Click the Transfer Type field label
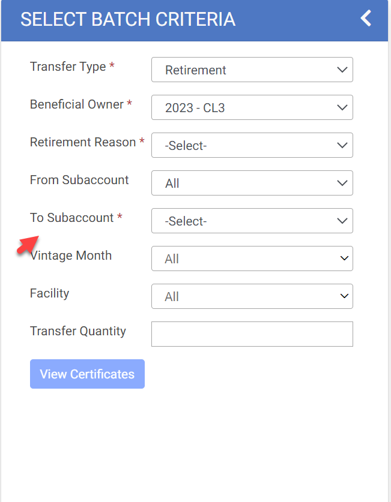Viewport: 391px width, 502px height. [68, 67]
